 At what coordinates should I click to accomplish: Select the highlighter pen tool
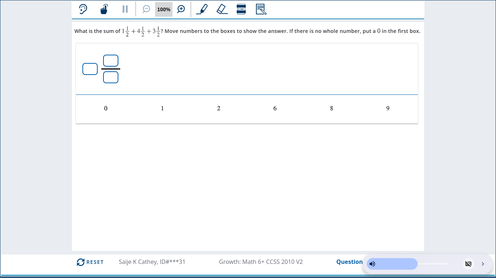tap(202, 9)
